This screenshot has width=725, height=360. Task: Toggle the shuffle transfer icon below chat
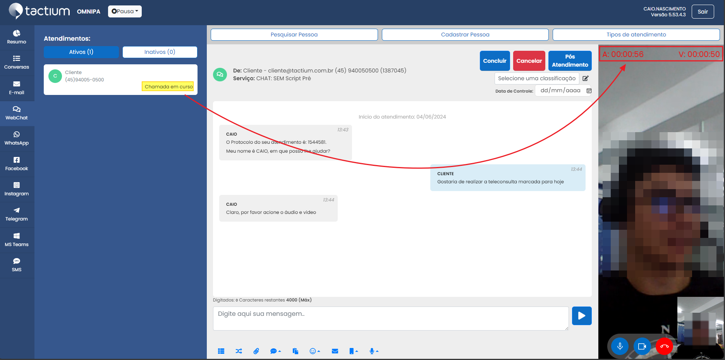pos(239,351)
